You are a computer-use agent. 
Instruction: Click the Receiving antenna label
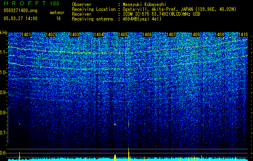point(93,19)
